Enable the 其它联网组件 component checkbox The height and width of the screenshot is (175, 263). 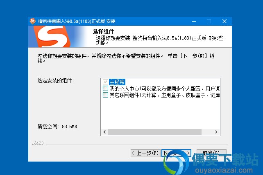[x=105, y=95]
